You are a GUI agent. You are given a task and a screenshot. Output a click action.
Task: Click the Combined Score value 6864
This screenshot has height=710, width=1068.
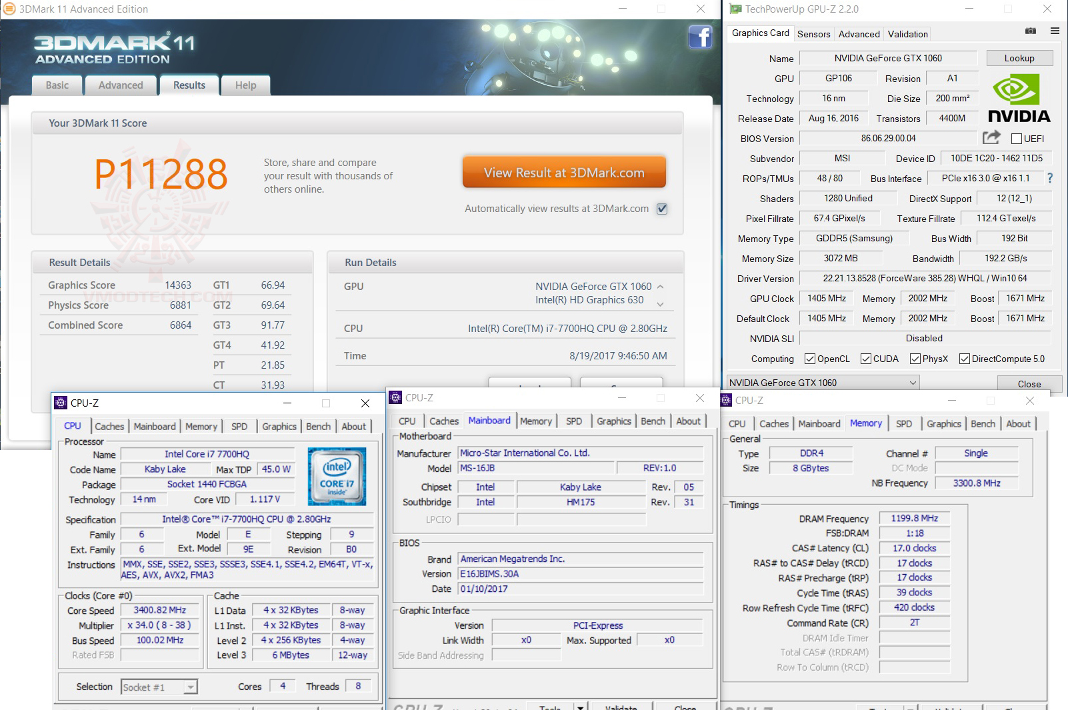click(181, 325)
